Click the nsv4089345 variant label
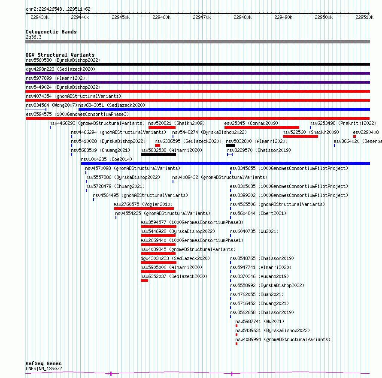Screen dimensions: 382x378 coord(188,249)
